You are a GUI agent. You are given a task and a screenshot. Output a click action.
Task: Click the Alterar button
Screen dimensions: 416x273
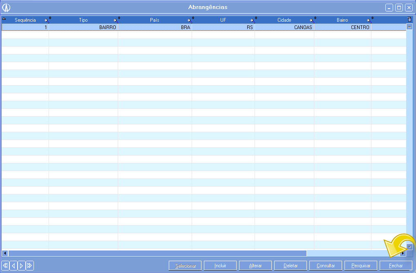click(255, 266)
